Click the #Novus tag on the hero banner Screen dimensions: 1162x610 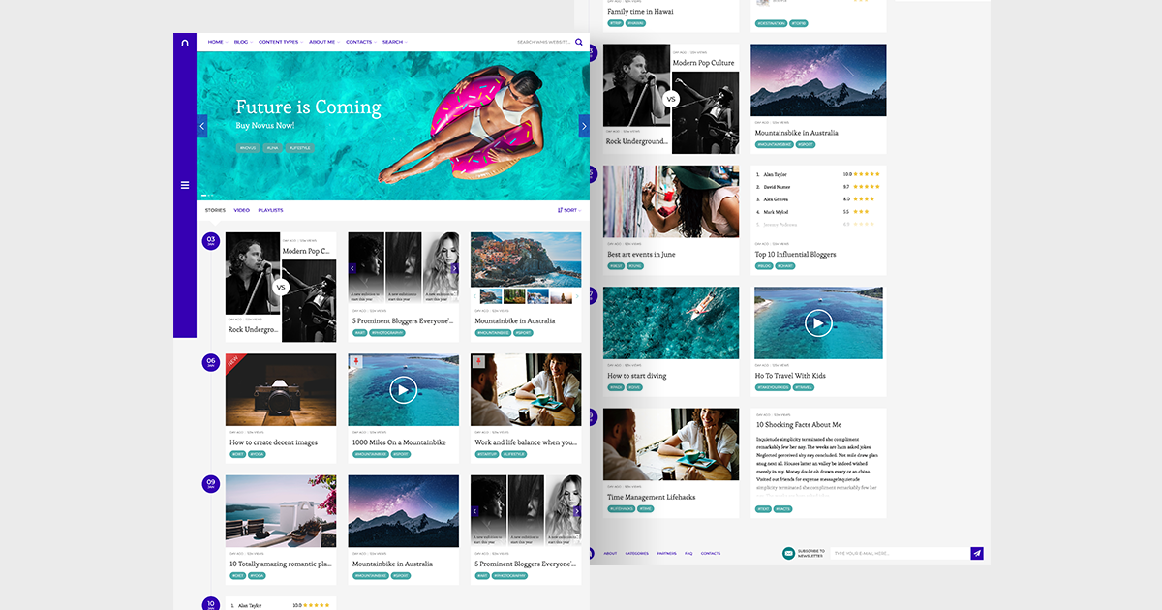click(x=248, y=147)
